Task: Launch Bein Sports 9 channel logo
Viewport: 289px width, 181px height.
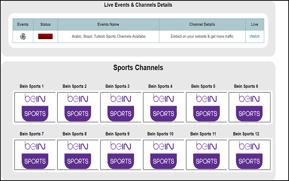Action: tap(121, 155)
